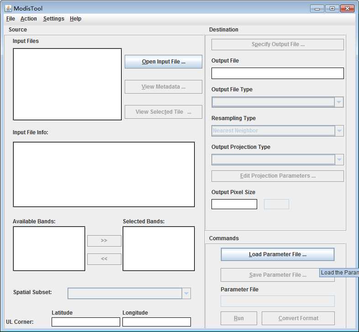The width and height of the screenshot is (359, 332).
Task: Click the Open Input File button
Action: (164, 62)
